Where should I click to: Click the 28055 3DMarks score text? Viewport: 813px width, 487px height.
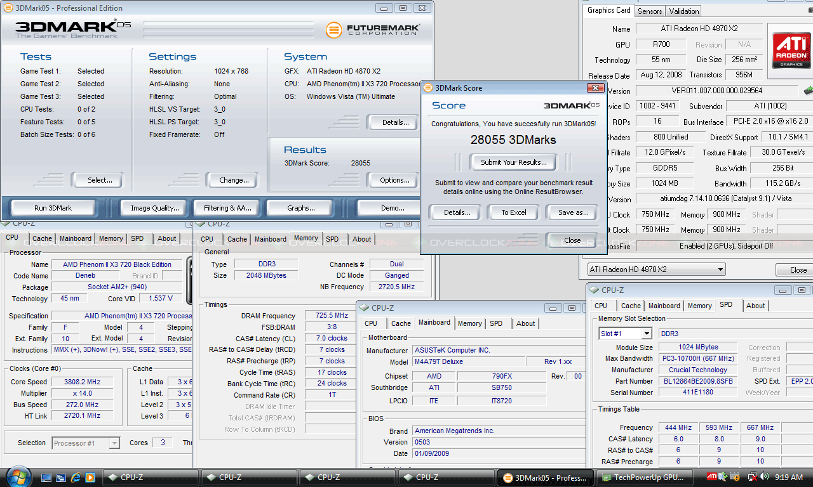pos(513,140)
